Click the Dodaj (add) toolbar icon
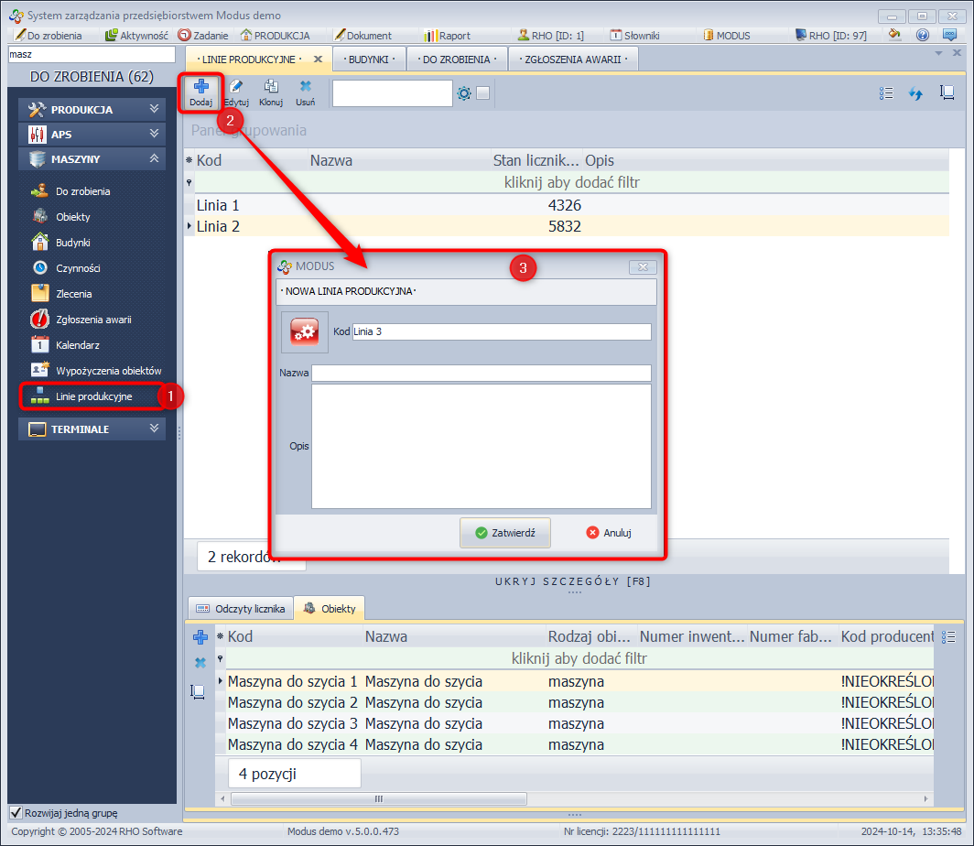The image size is (974, 846). (200, 88)
